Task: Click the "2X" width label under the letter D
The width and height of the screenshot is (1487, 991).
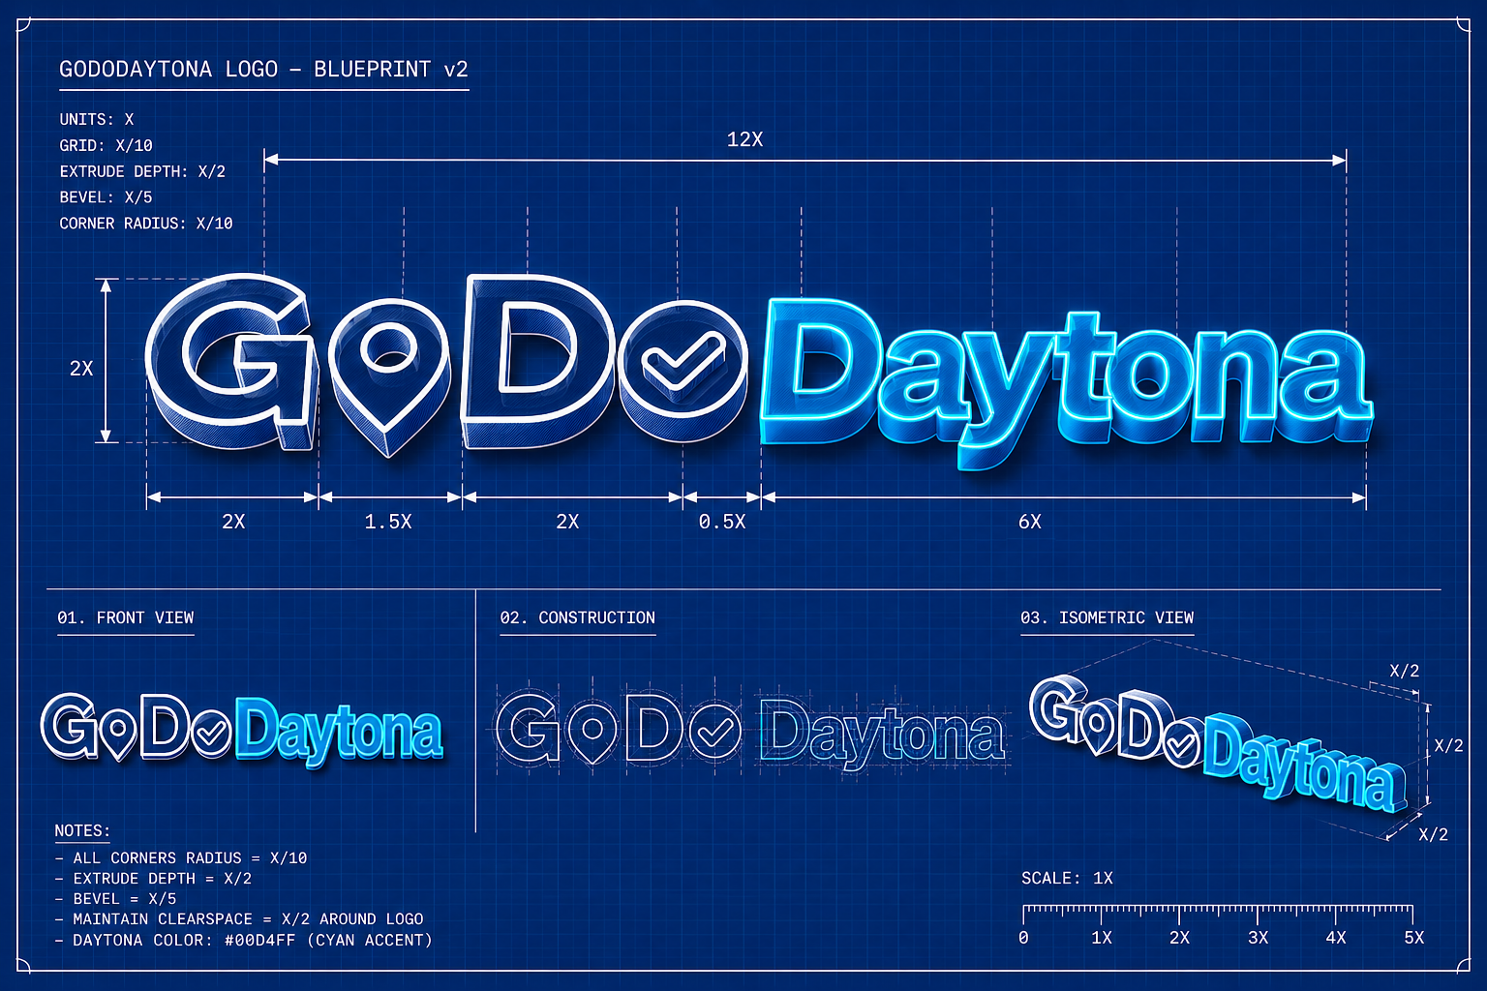Action: tap(567, 522)
